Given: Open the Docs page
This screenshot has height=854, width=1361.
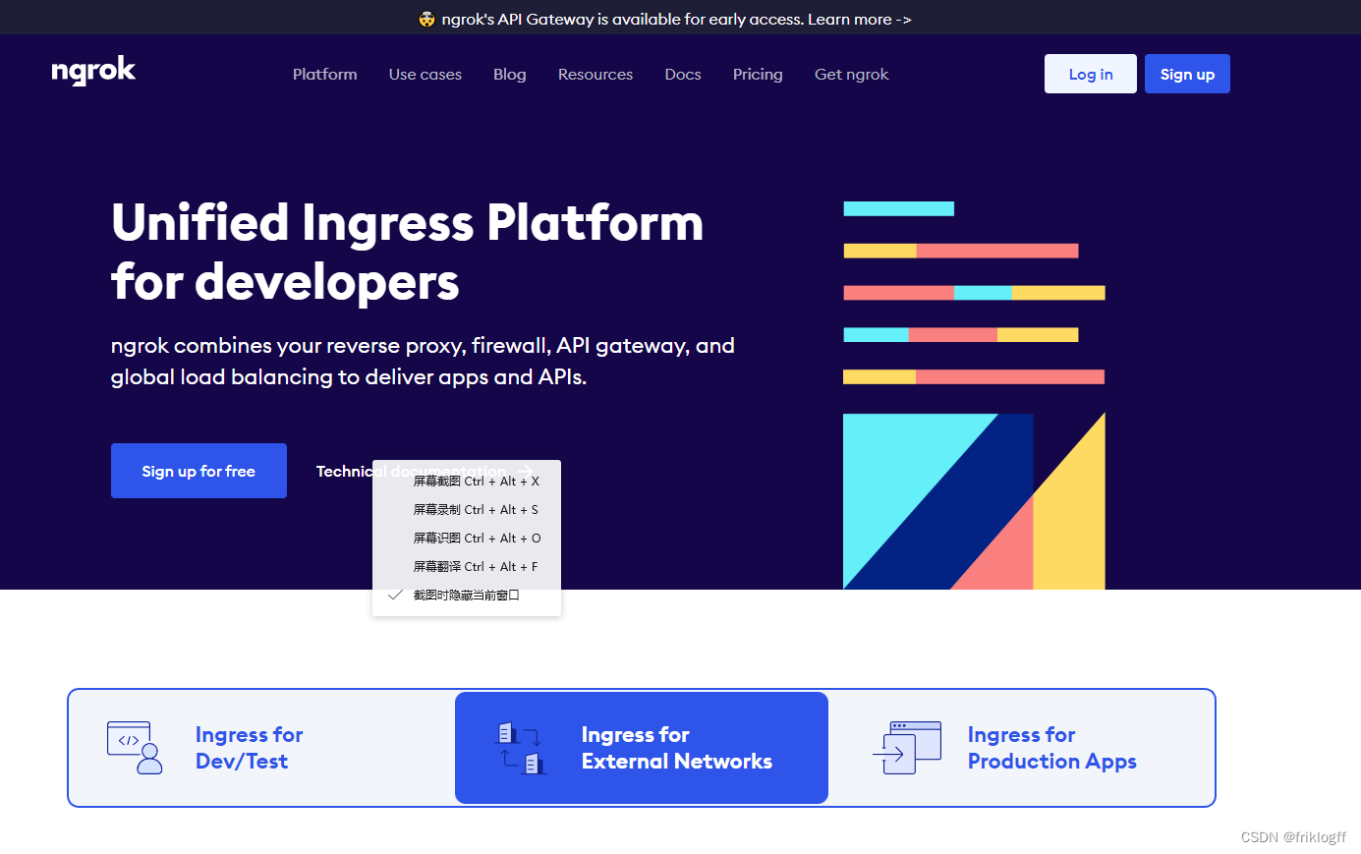Looking at the screenshot, I should (x=683, y=74).
